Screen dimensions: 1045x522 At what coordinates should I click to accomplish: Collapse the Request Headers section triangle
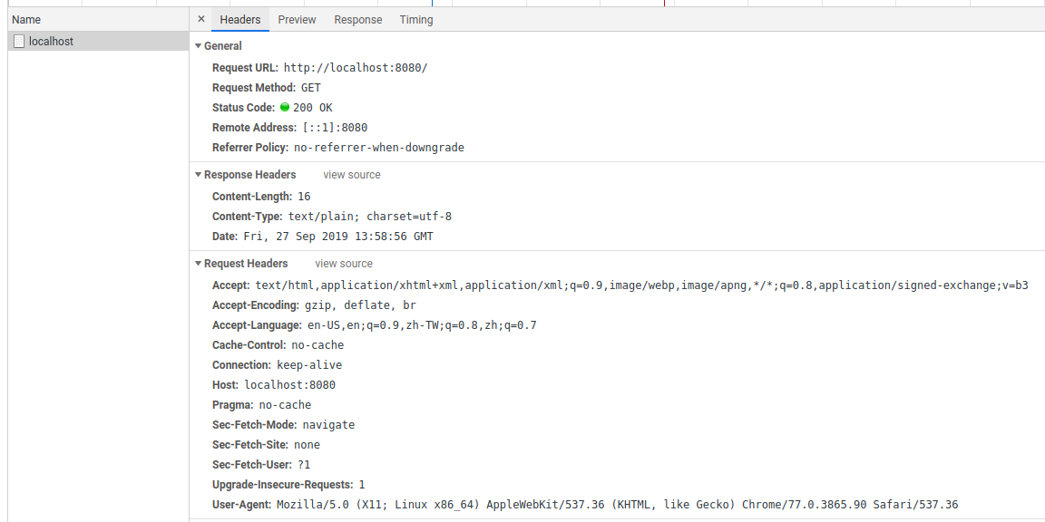(198, 264)
